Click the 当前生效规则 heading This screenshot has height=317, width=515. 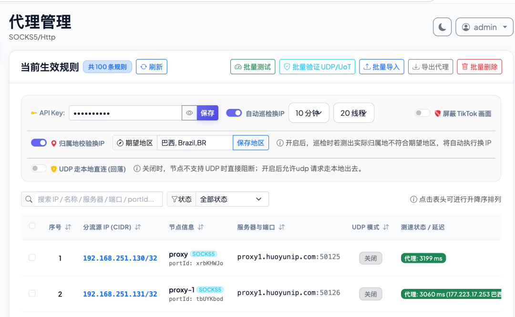[50, 67]
